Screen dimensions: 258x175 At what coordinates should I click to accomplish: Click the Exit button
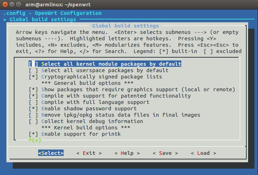pyautogui.click(x=89, y=153)
